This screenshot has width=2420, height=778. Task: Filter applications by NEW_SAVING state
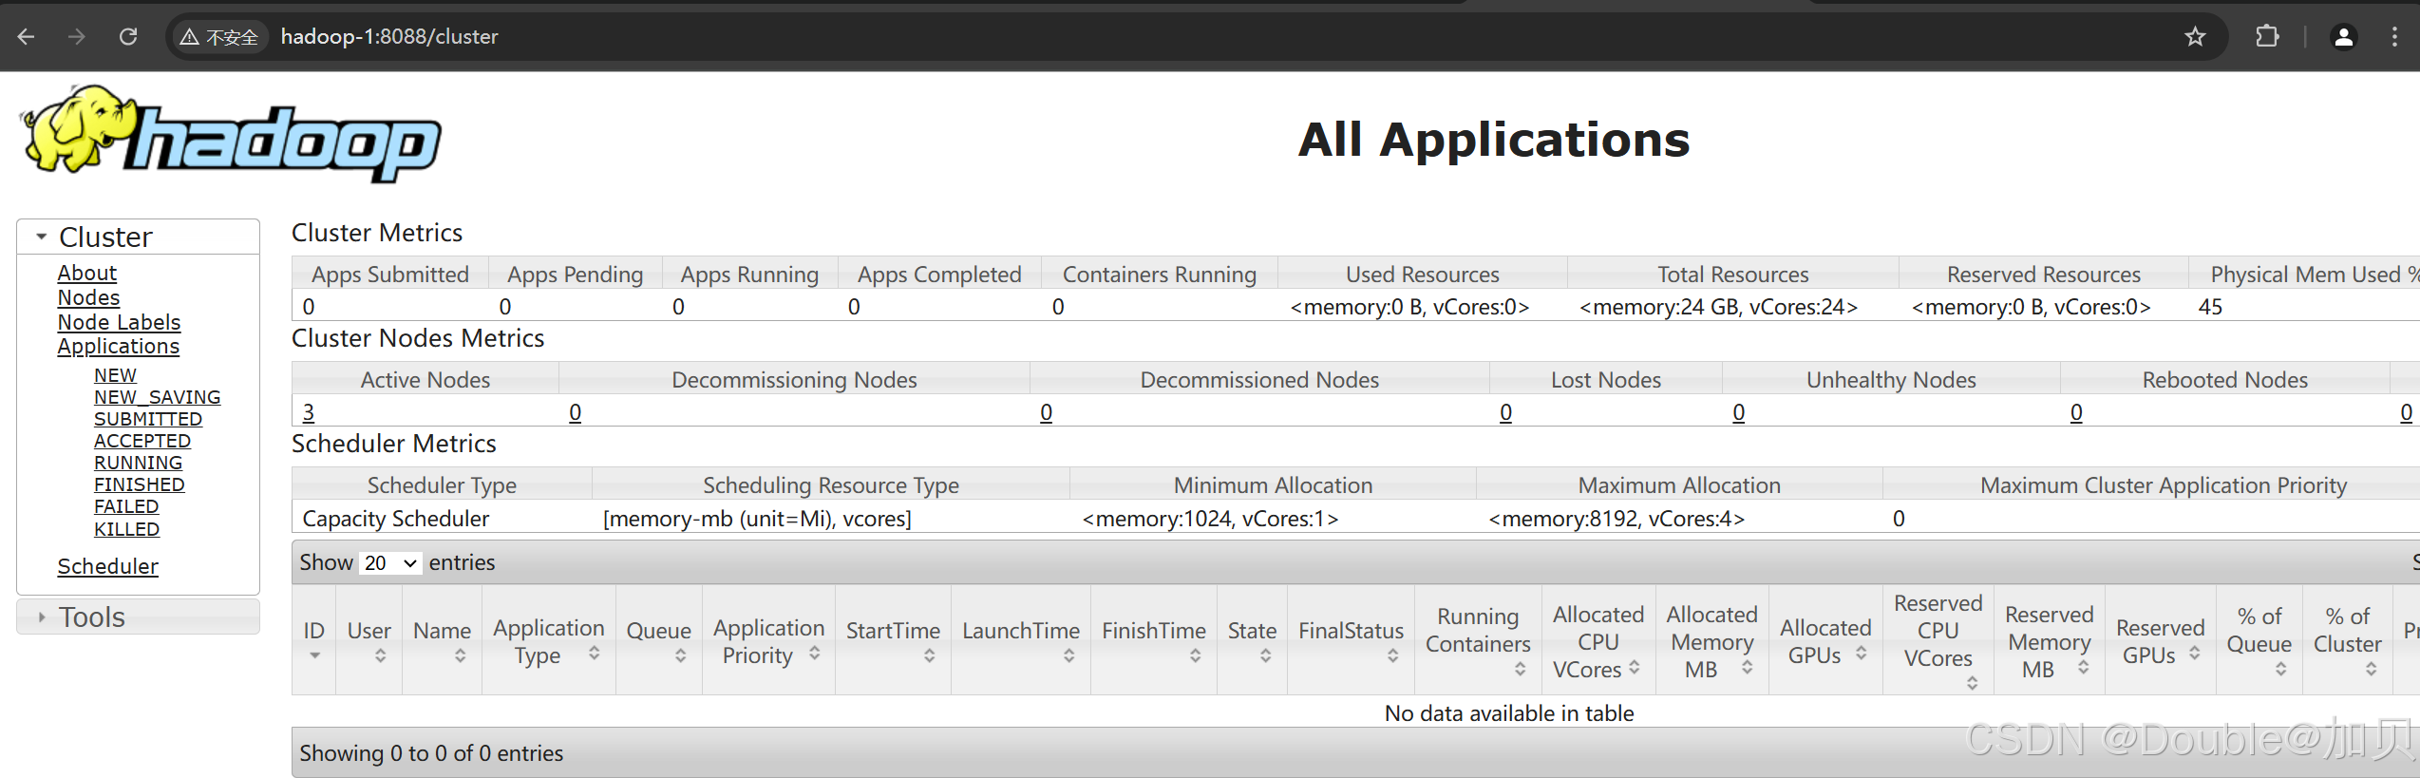click(x=157, y=397)
